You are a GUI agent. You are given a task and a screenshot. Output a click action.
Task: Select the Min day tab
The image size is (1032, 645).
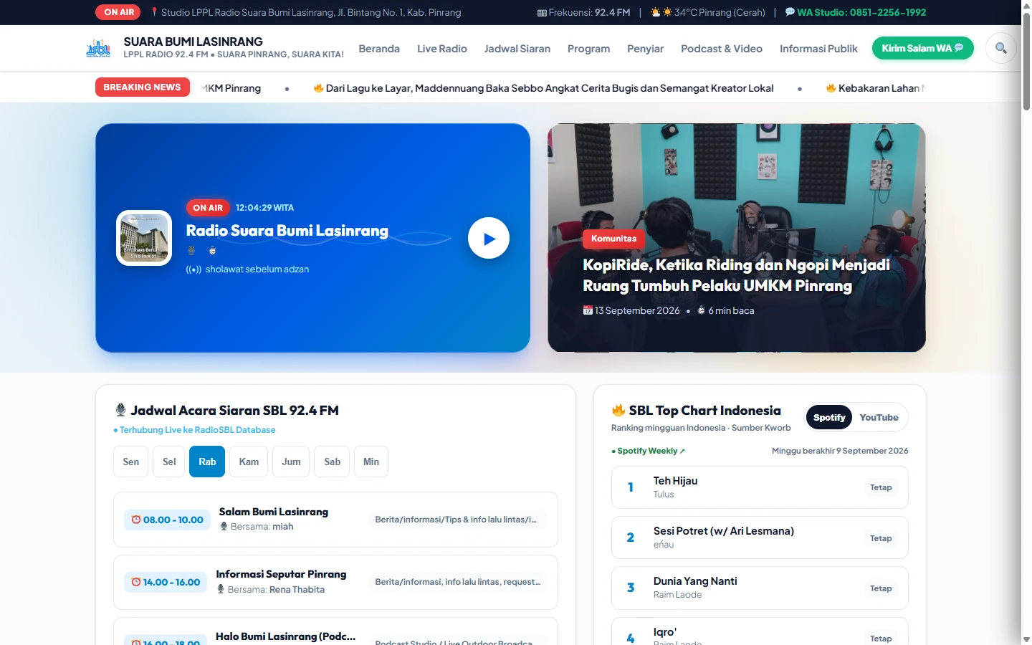pyautogui.click(x=371, y=462)
